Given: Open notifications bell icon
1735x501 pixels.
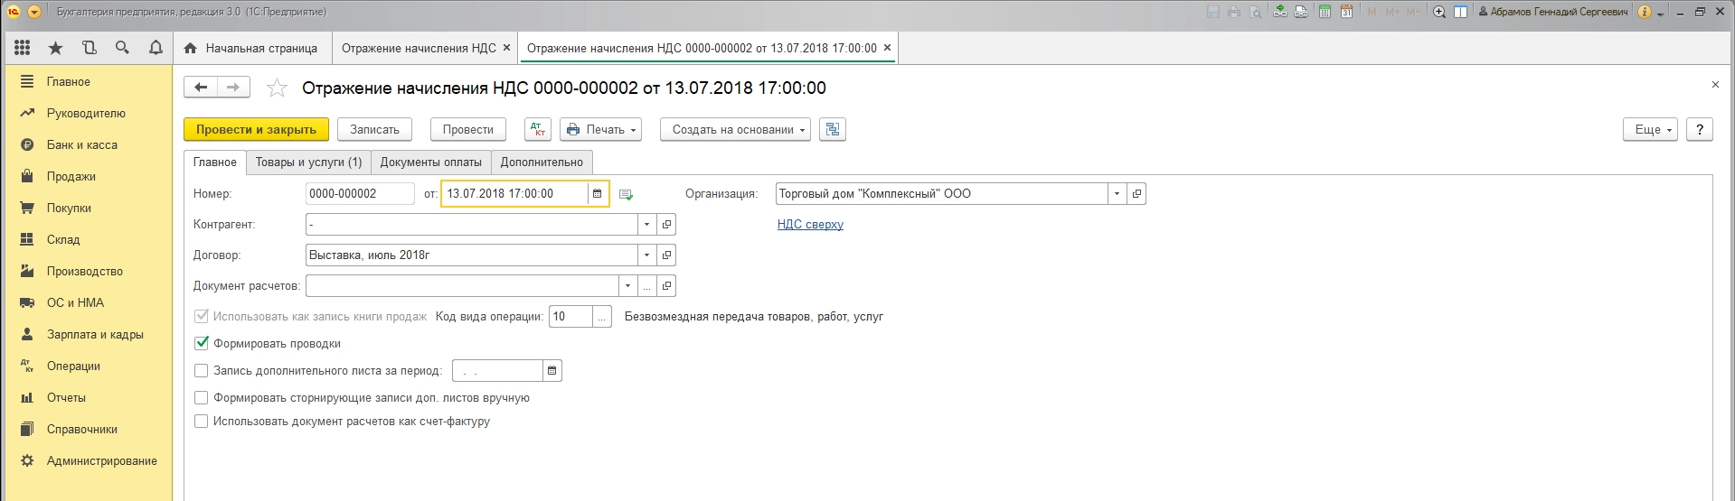Looking at the screenshot, I should coord(156,48).
